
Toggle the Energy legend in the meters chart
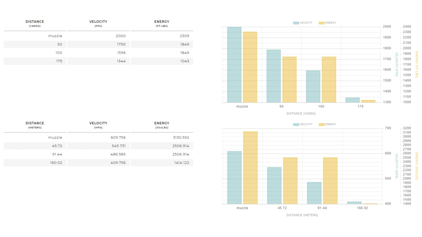(327, 125)
